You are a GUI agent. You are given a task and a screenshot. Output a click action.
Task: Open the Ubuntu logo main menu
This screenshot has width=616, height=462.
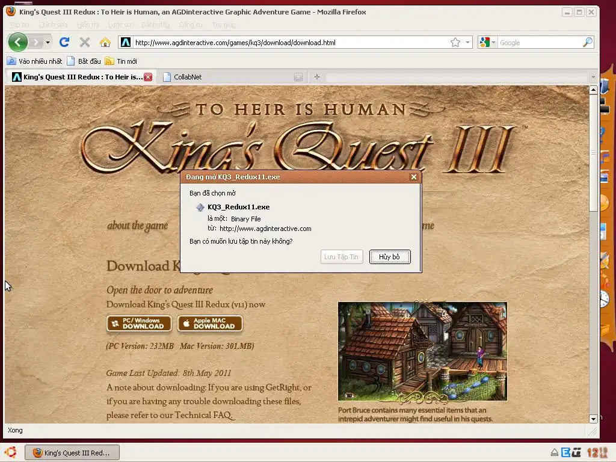[x=11, y=452]
